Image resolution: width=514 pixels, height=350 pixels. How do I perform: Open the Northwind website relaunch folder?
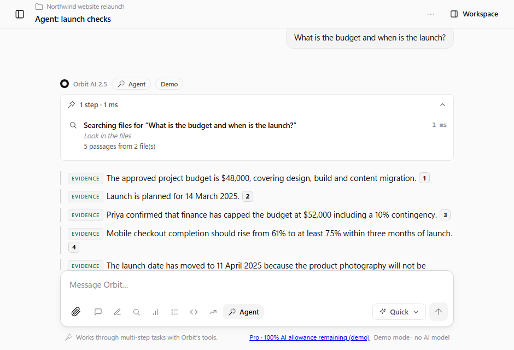[x=80, y=7]
